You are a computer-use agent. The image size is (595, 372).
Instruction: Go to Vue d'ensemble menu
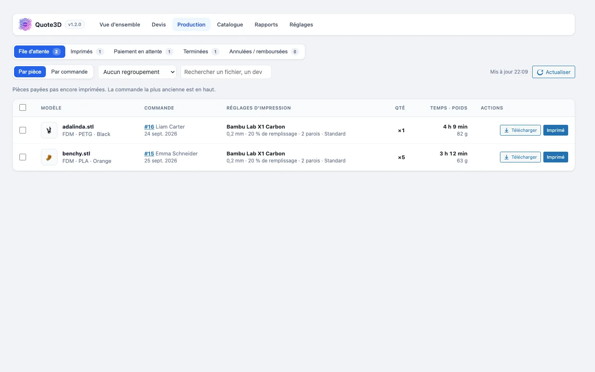(120, 24)
